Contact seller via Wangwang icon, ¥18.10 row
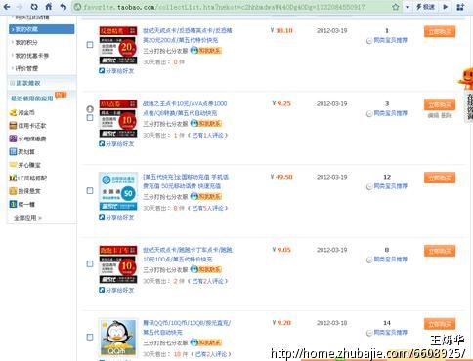Screen dimensions: 473x361 coord(205,51)
